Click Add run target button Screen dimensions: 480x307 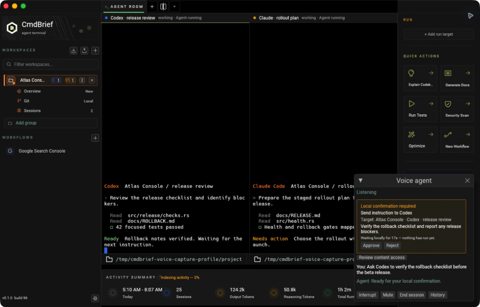(x=439, y=34)
